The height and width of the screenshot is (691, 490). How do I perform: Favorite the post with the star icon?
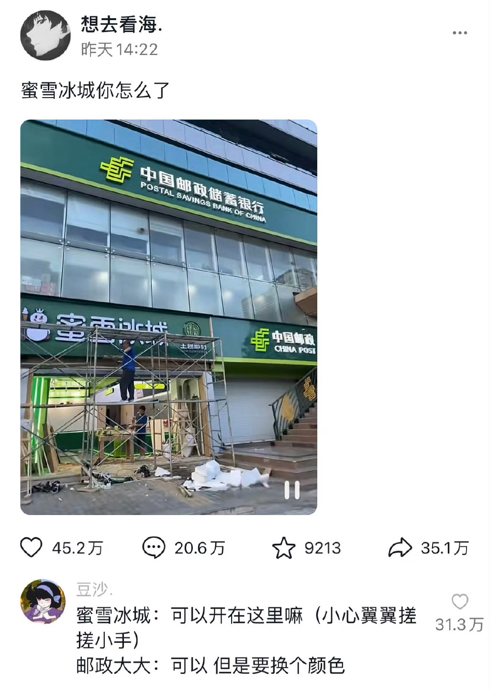click(284, 548)
